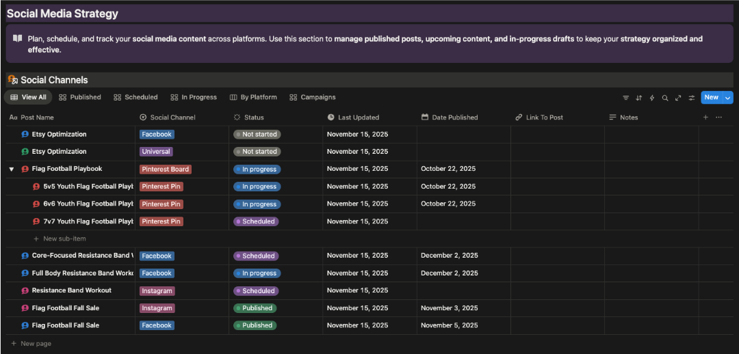This screenshot has width=739, height=354.
Task: Open the filter icon in database toolbar
Action: click(x=625, y=98)
